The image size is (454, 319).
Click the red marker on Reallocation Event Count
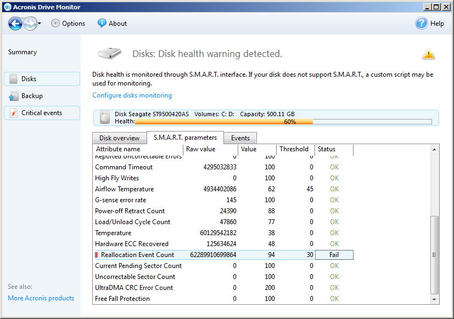tap(97, 255)
